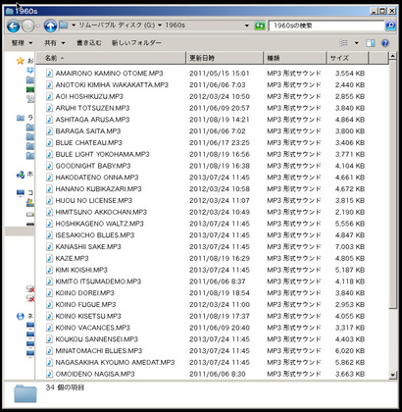Open the 整理 organize menu
The height and width of the screenshot is (412, 402).
point(22,43)
